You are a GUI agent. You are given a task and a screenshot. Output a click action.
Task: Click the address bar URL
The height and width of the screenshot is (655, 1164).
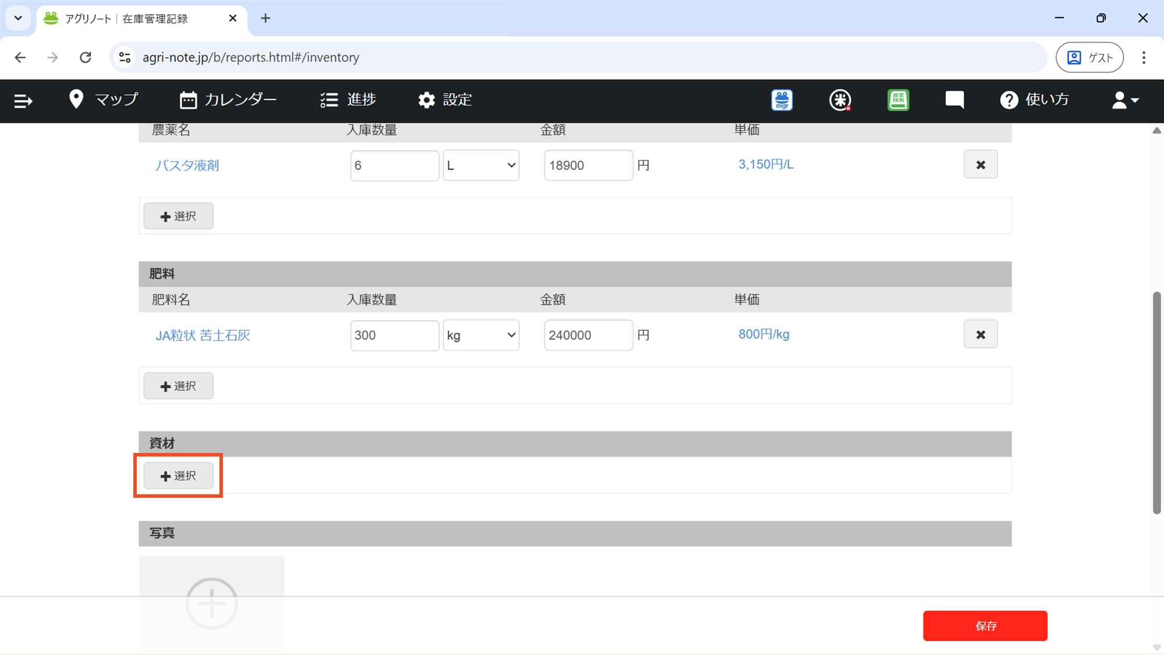tap(251, 57)
